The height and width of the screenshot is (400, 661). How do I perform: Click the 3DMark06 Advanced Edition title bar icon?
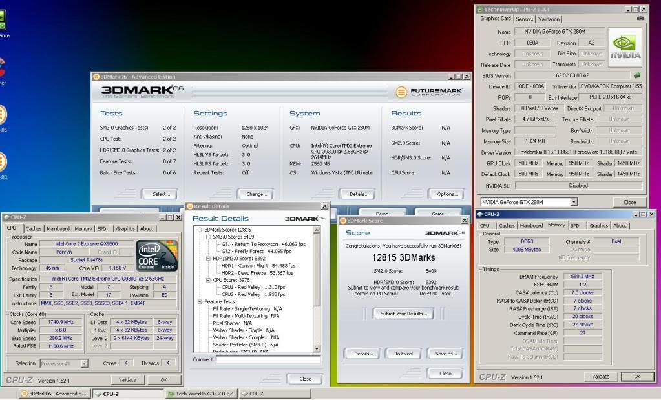[x=96, y=77]
